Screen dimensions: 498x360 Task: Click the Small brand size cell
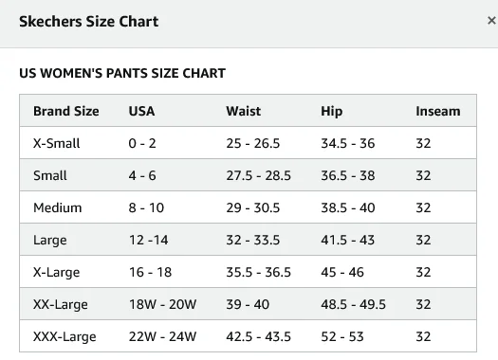[x=50, y=175]
